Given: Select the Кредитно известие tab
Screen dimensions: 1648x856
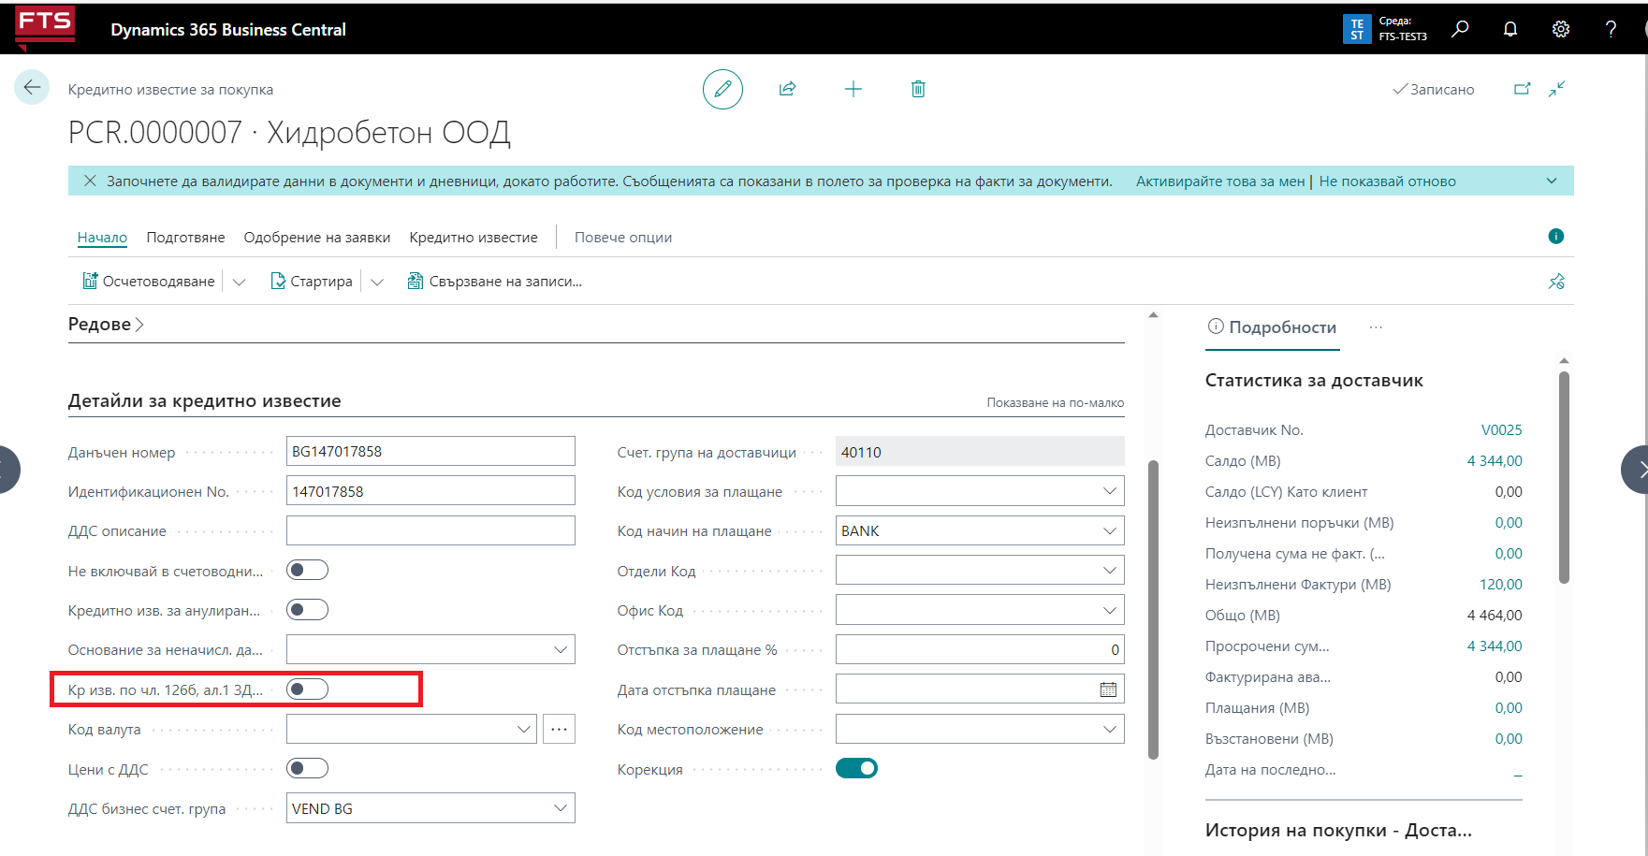Looking at the screenshot, I should [474, 238].
